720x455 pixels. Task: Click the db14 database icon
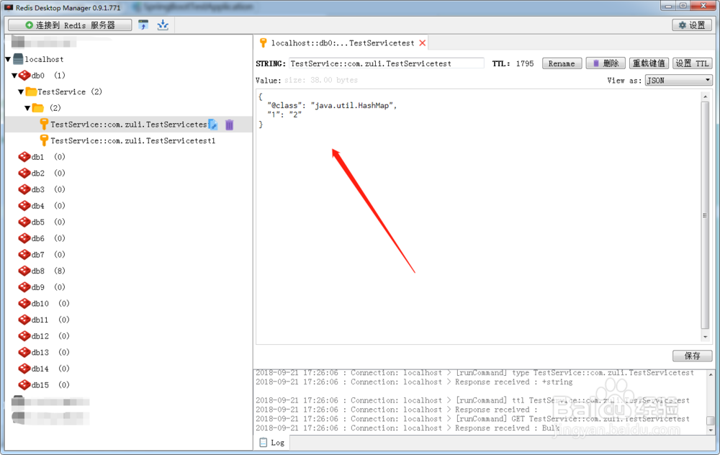[24, 369]
